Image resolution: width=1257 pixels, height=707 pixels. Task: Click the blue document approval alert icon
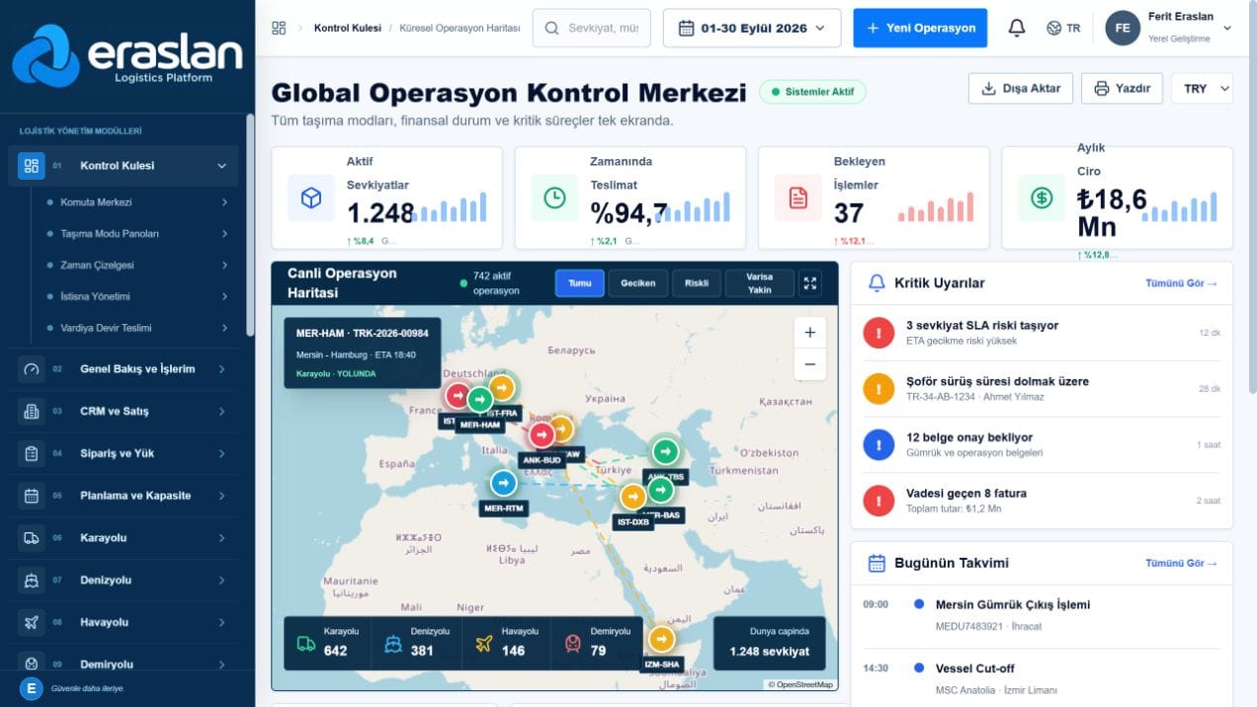(879, 444)
